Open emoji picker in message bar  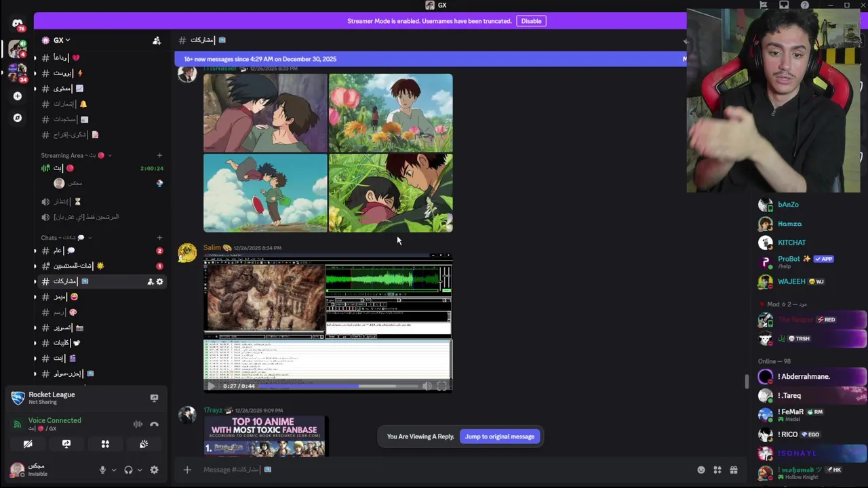coord(701,470)
